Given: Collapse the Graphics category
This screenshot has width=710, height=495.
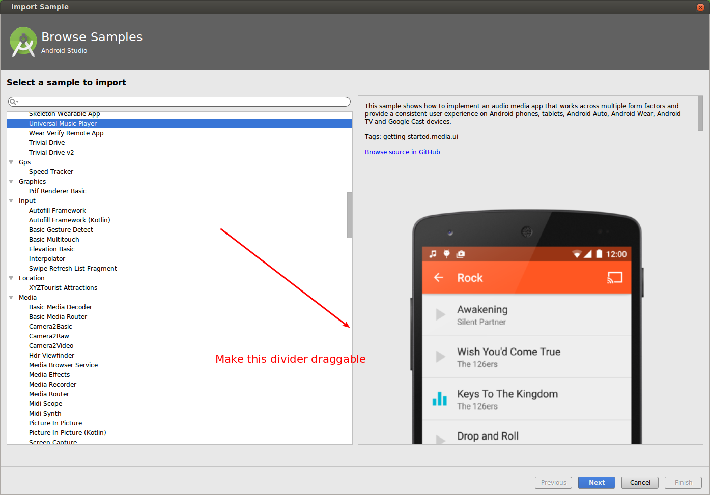Looking at the screenshot, I should click(11, 182).
